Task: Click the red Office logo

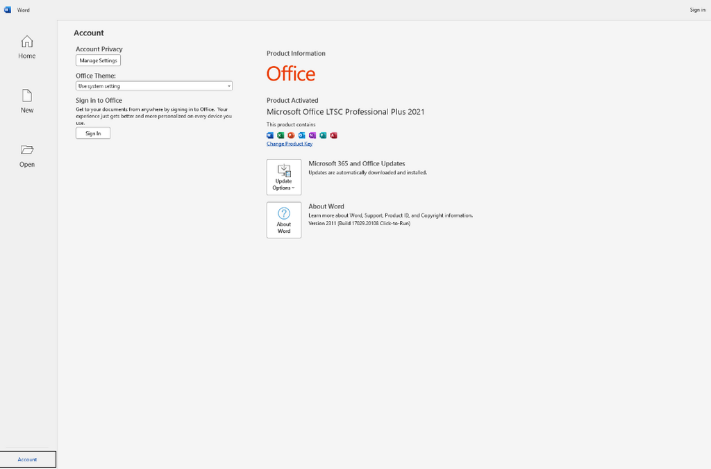Action: tap(291, 74)
